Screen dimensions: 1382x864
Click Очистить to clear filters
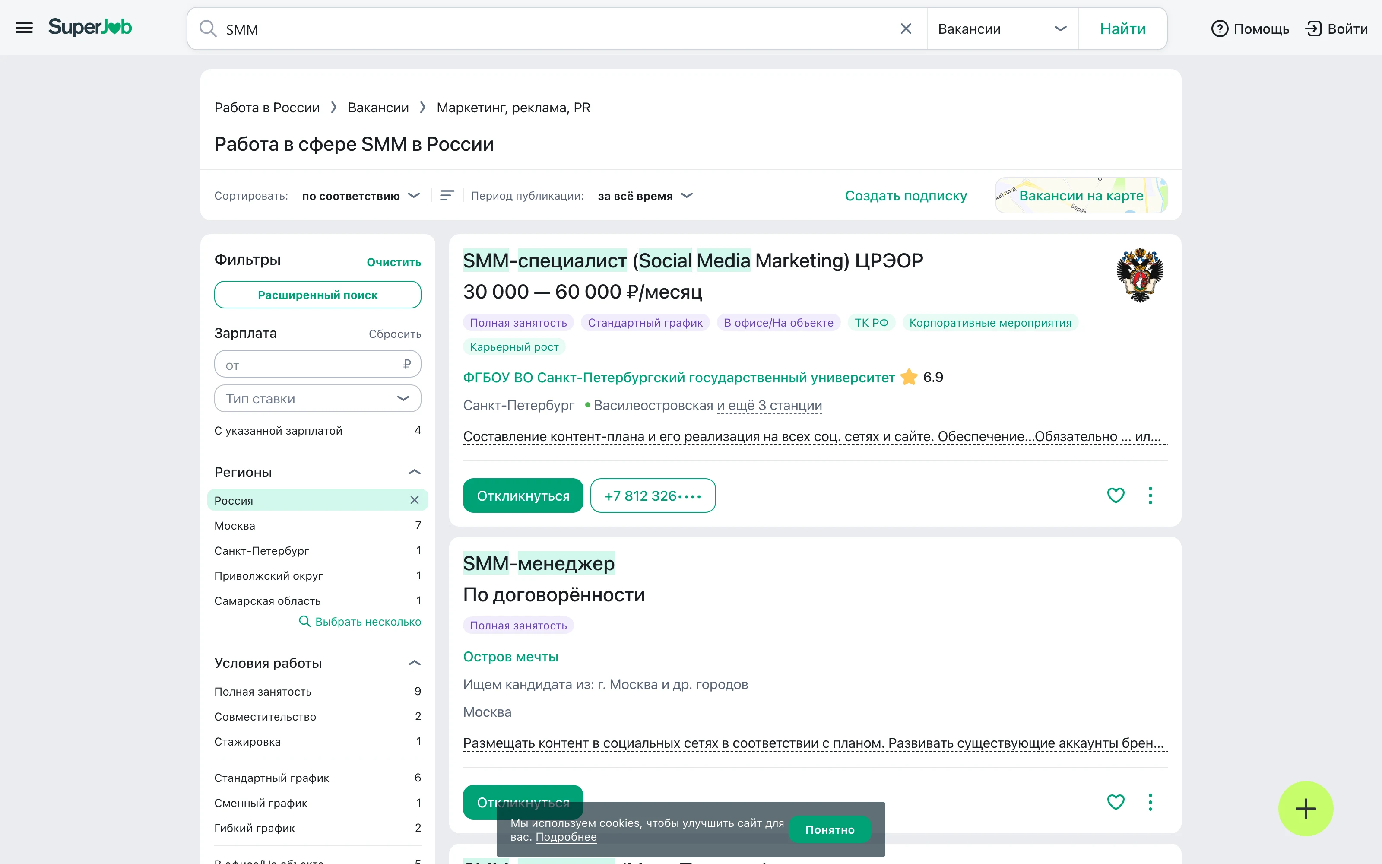pyautogui.click(x=393, y=262)
